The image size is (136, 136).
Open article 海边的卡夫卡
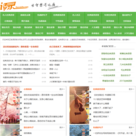tap(54, 77)
